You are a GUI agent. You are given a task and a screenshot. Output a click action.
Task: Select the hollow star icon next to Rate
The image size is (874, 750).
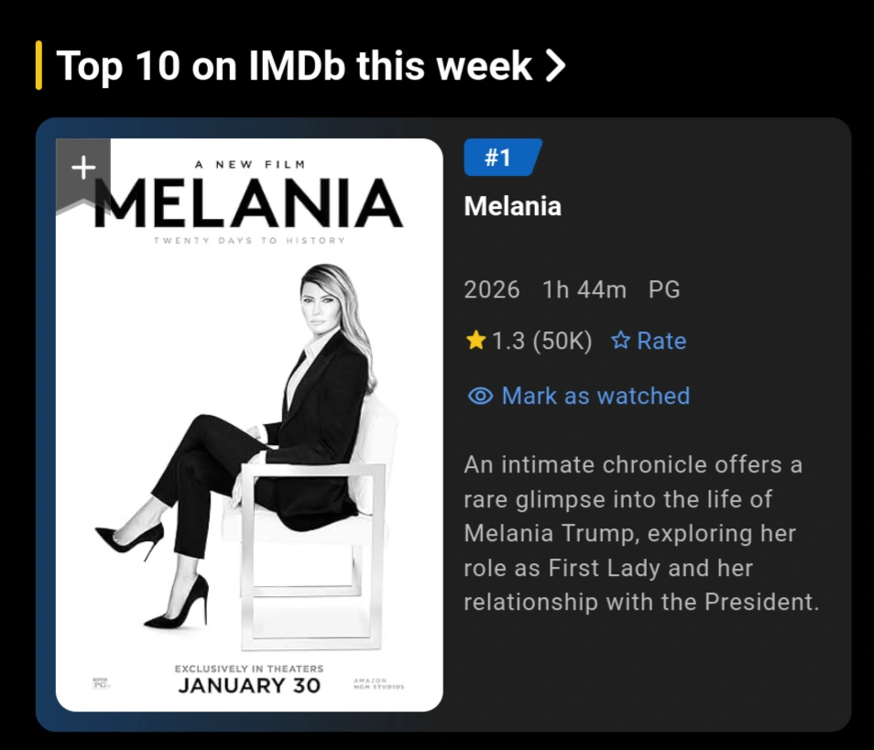pos(623,341)
